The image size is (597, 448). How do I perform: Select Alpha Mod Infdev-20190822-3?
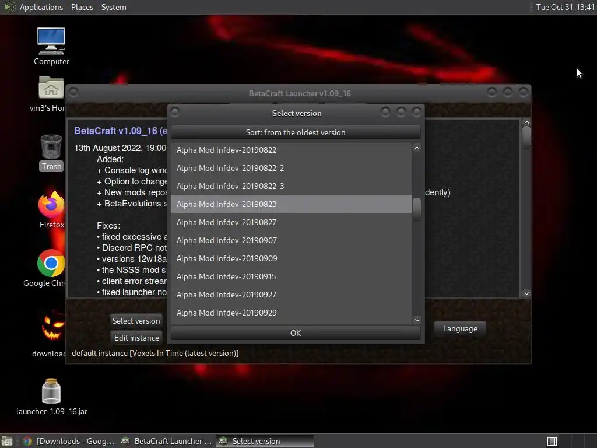pyautogui.click(x=292, y=186)
